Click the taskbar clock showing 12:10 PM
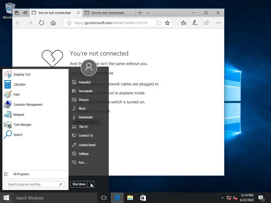Viewport: 271px width, 203px height. (247, 198)
